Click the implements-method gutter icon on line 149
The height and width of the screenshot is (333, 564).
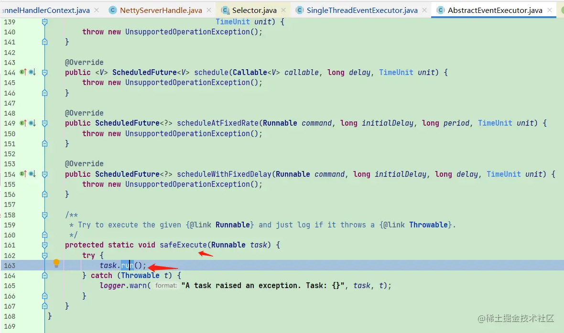[x=23, y=123]
